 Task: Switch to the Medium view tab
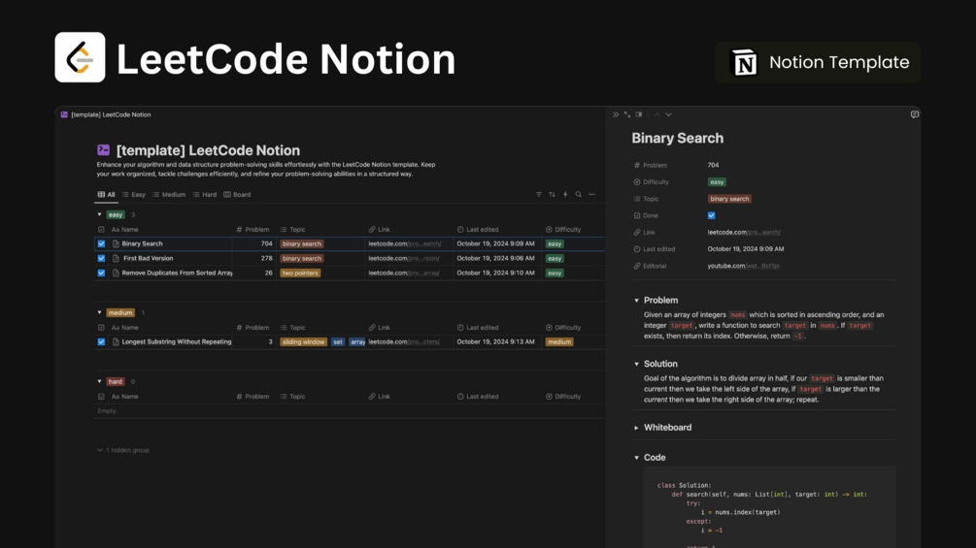coord(169,195)
